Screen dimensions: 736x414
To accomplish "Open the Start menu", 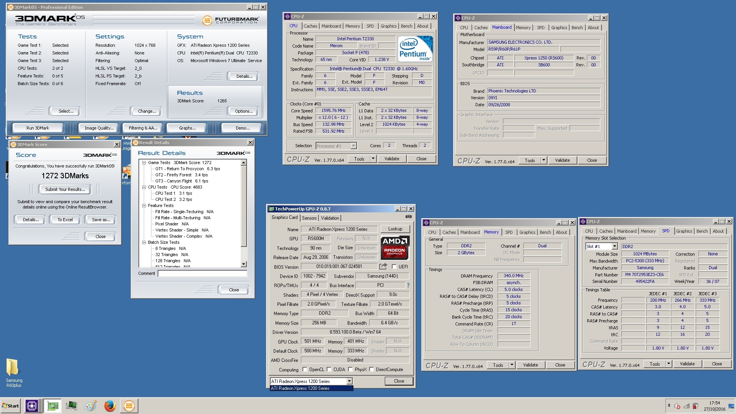I will tap(10, 406).
